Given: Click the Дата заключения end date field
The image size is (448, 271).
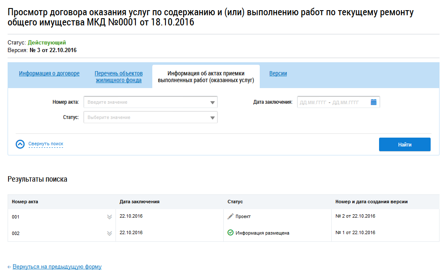Looking at the screenshot, I should pos(346,102).
